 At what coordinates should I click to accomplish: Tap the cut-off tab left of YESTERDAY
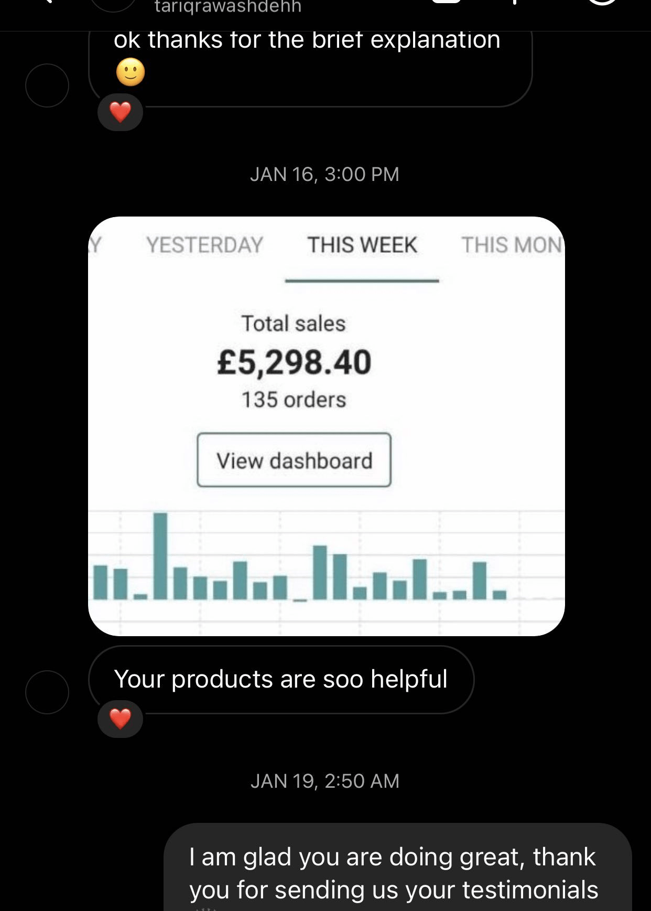click(x=95, y=245)
